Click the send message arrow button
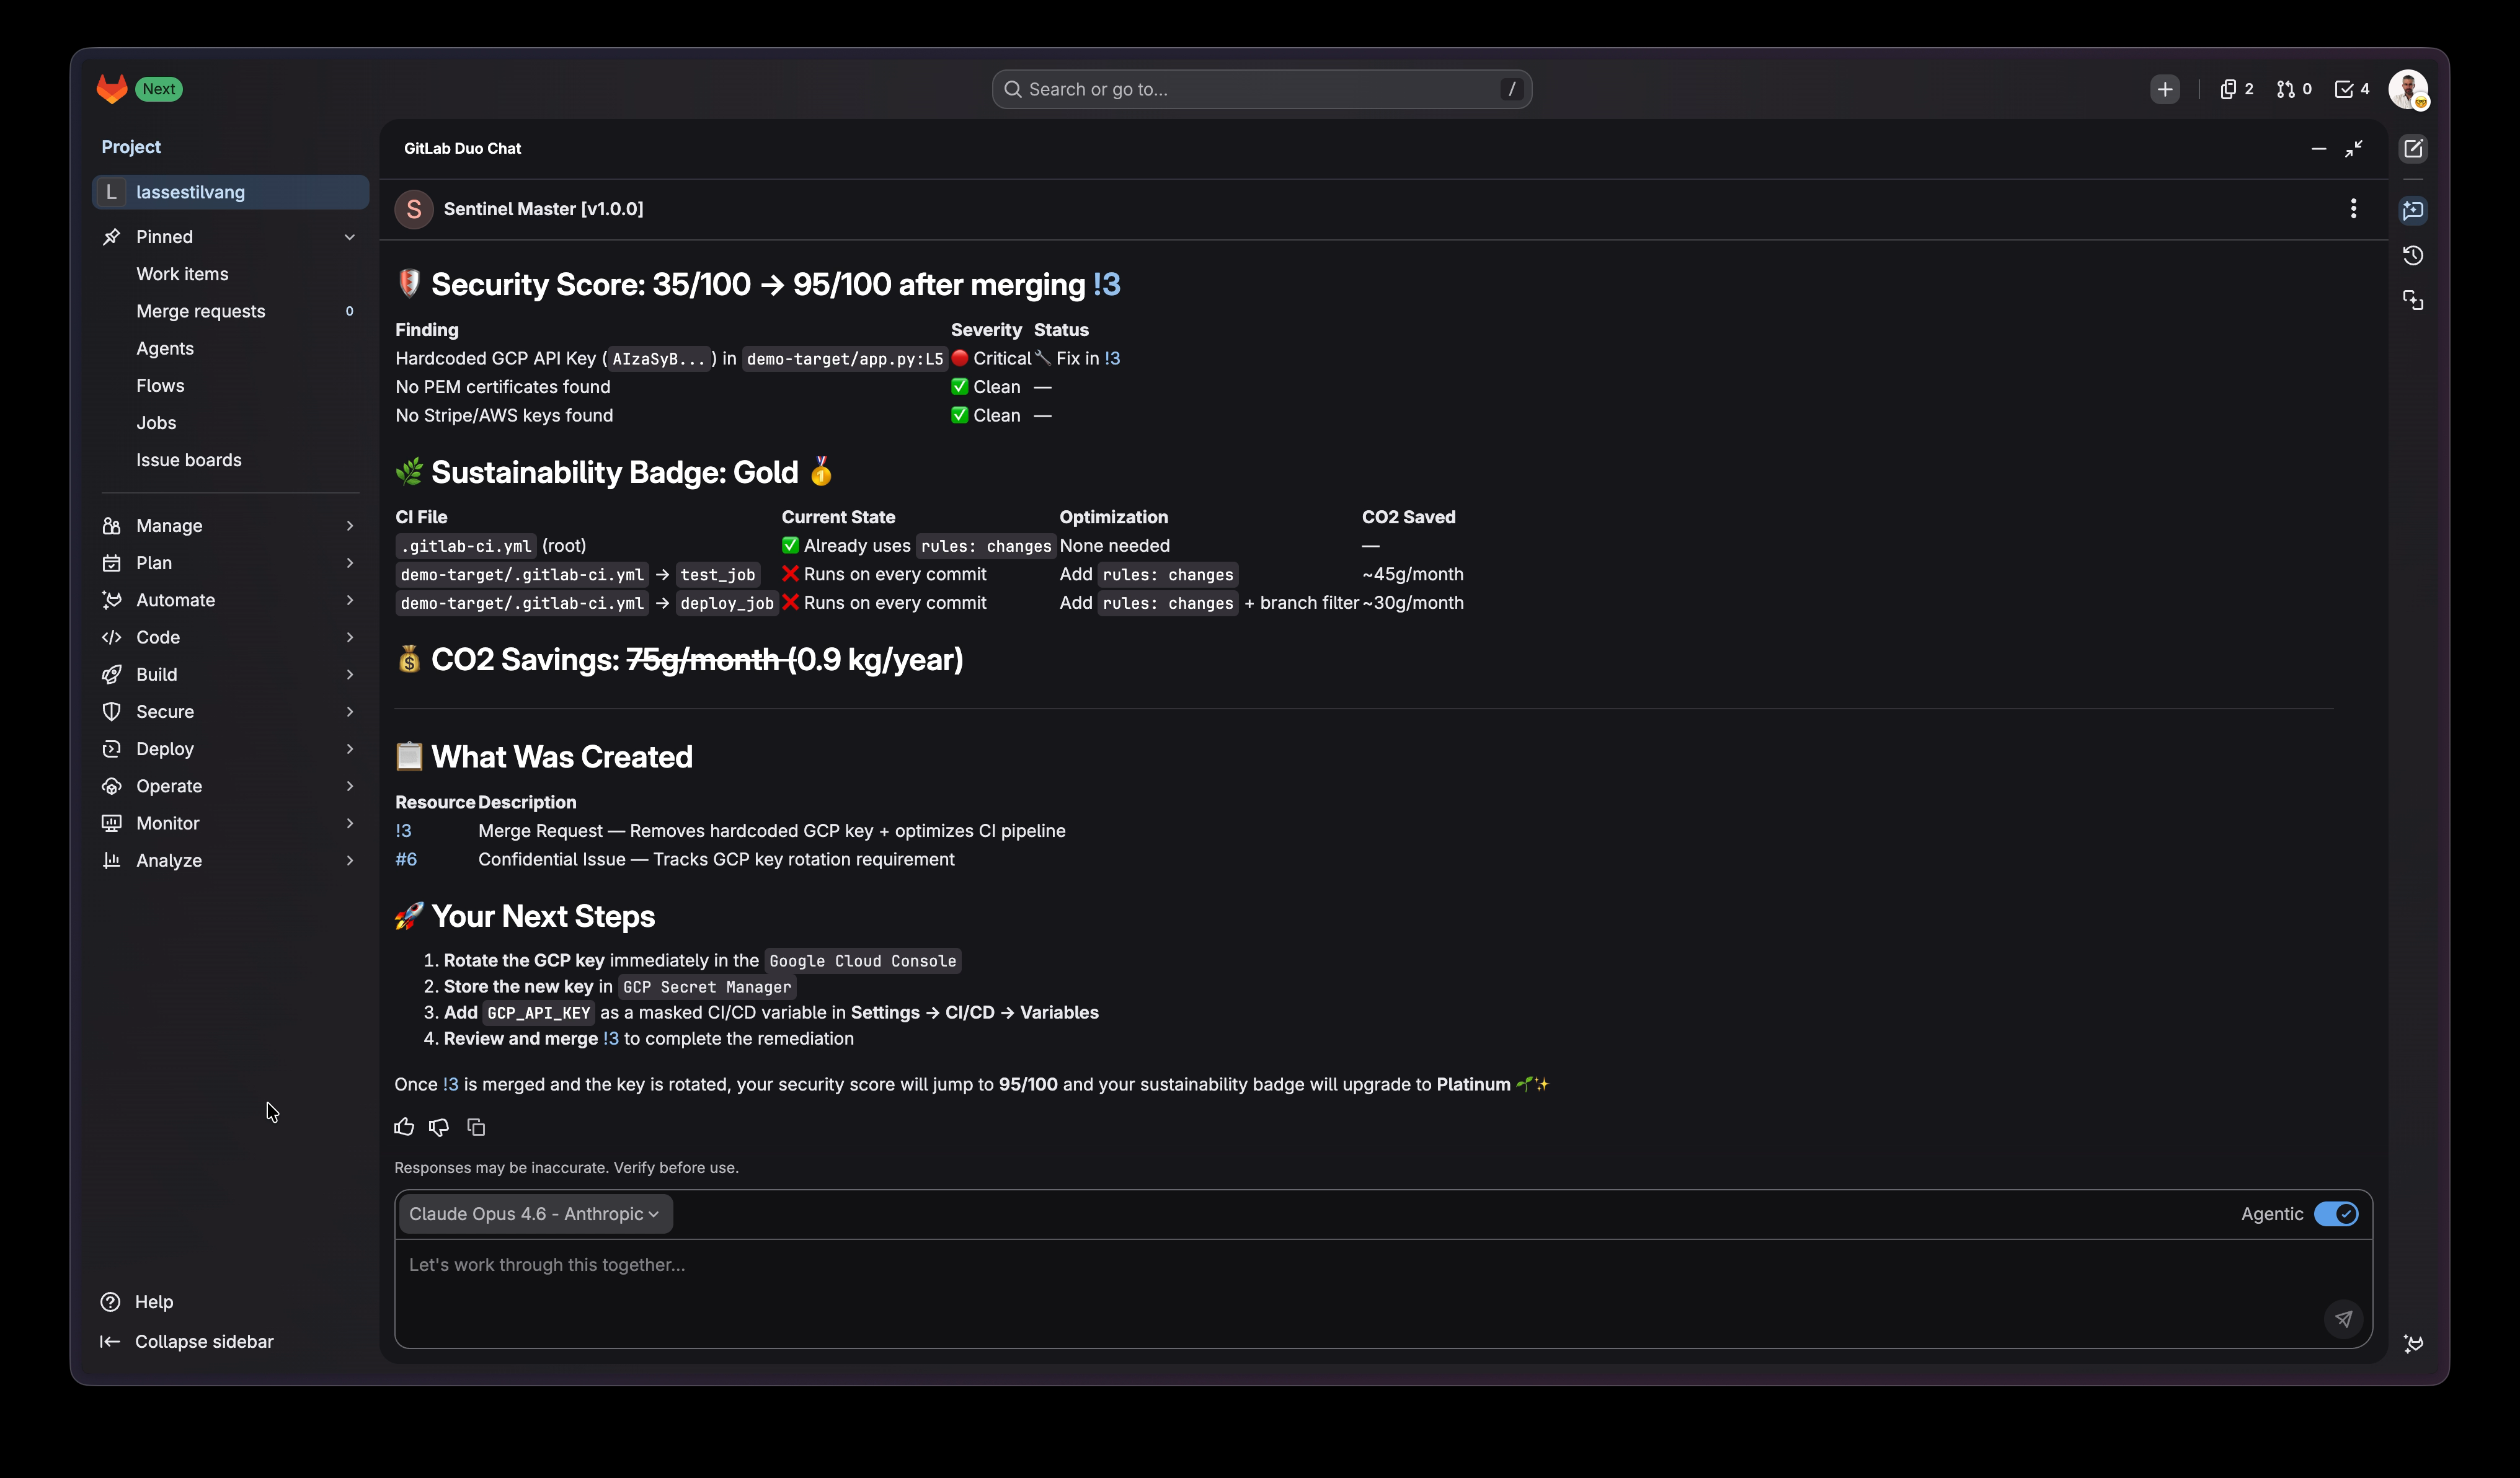The height and width of the screenshot is (1478, 2520). [x=2343, y=1318]
